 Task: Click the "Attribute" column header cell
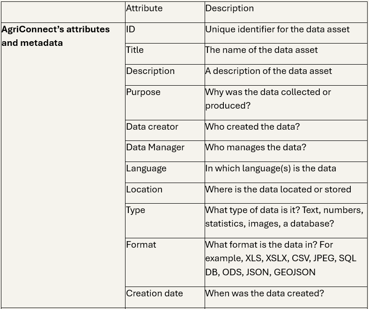coord(144,8)
